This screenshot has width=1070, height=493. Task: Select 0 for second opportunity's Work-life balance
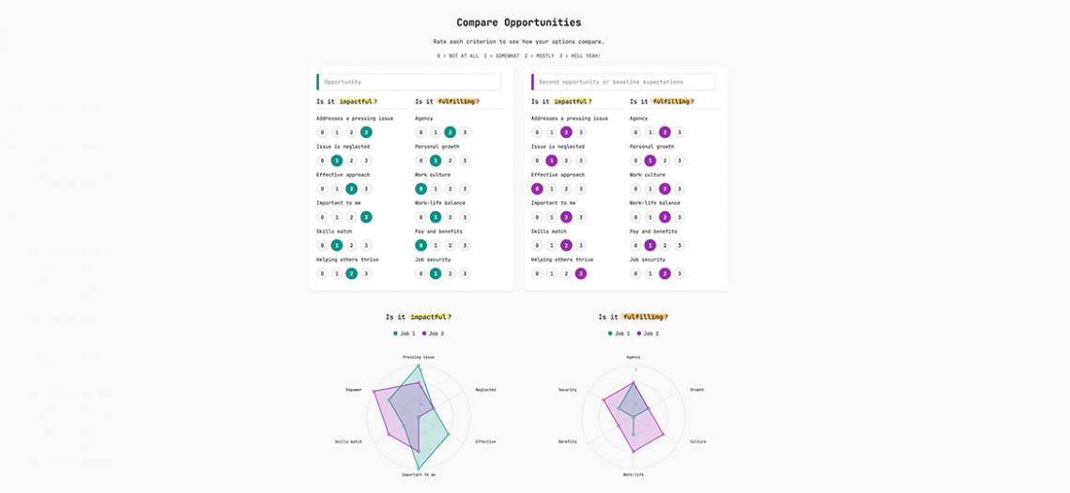pos(635,217)
